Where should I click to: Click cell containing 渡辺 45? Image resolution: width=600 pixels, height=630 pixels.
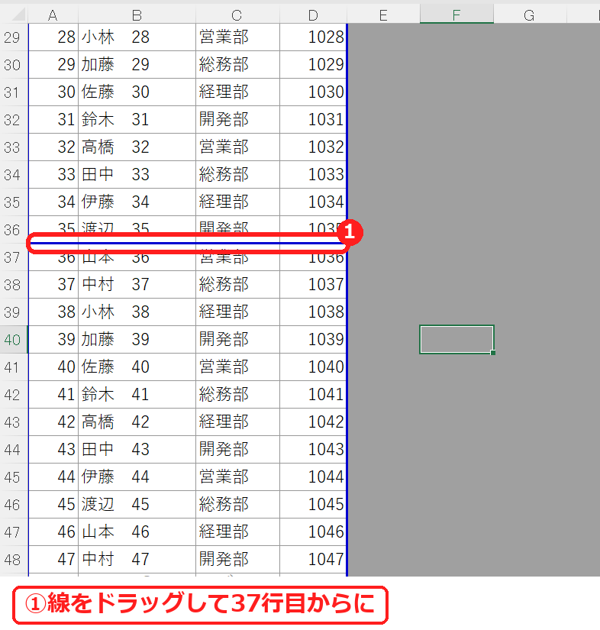click(137, 504)
